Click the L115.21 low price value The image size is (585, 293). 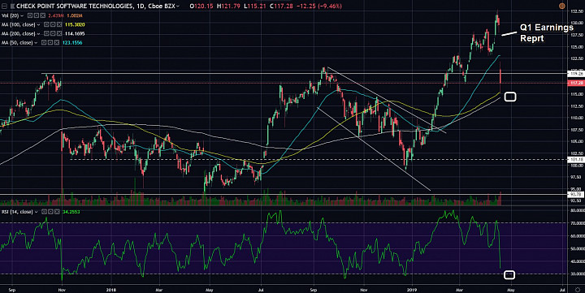coord(254,6)
